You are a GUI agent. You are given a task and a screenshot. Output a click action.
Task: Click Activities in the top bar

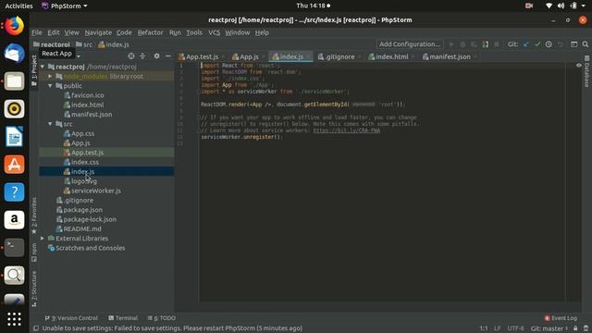(18, 6)
